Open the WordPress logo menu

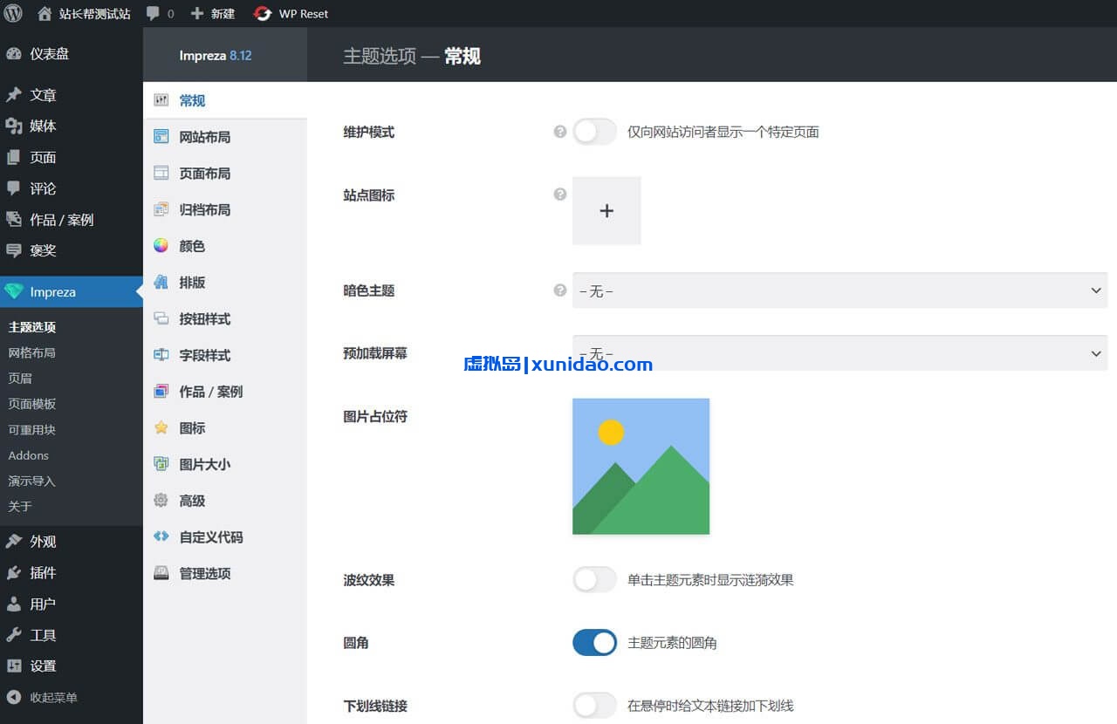click(x=12, y=13)
